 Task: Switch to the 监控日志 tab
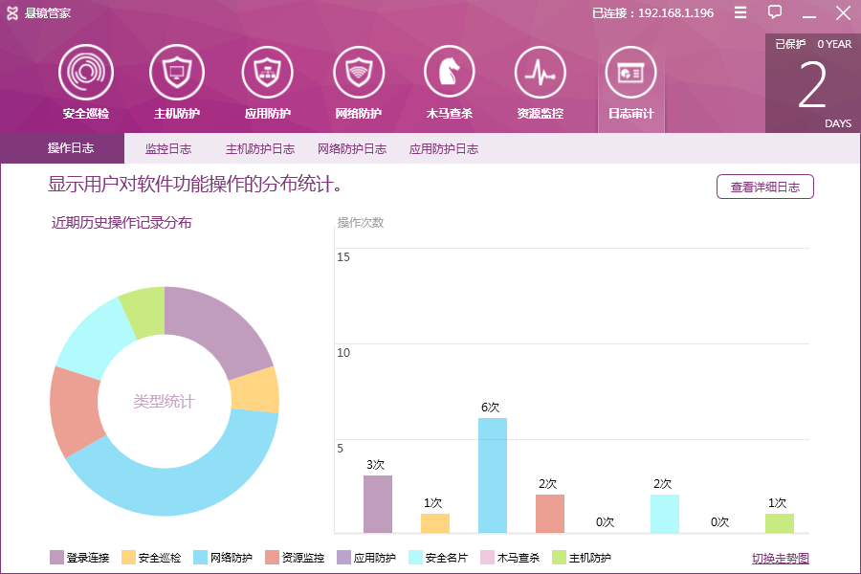click(x=168, y=149)
